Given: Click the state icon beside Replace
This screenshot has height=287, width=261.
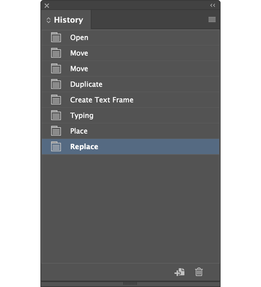Looking at the screenshot, I should click(x=56, y=146).
